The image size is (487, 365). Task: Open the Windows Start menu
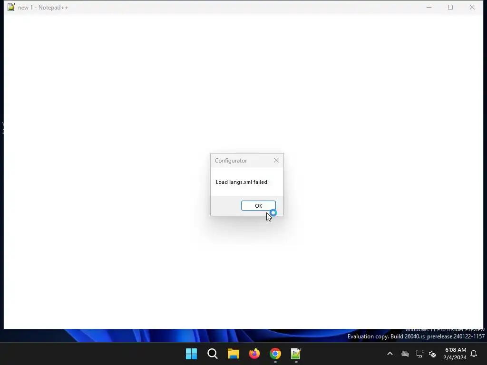pos(191,354)
